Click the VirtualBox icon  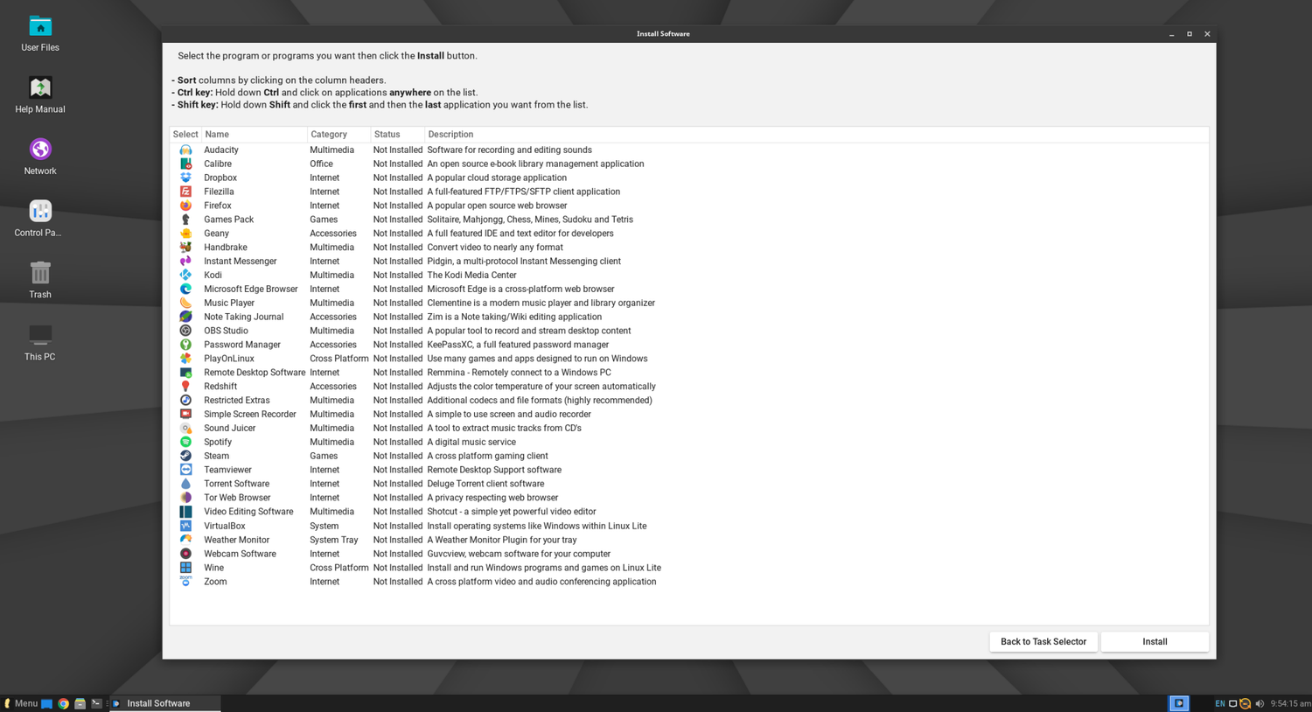click(185, 526)
